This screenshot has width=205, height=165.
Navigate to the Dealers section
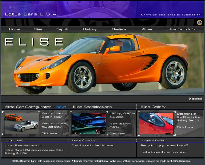click(119, 29)
